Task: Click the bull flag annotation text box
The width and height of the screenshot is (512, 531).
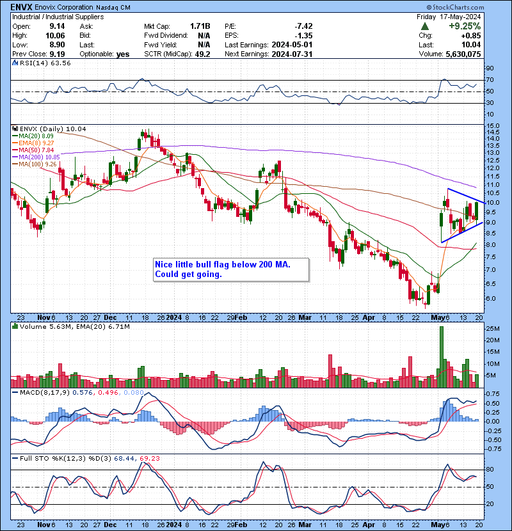Action: (x=231, y=269)
